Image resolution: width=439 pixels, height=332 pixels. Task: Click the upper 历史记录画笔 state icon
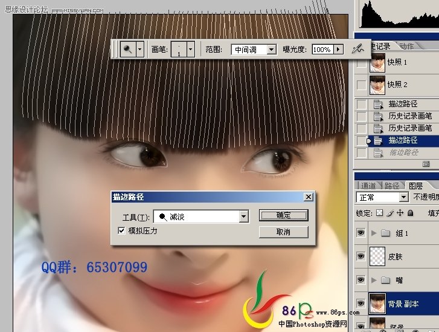coord(378,116)
